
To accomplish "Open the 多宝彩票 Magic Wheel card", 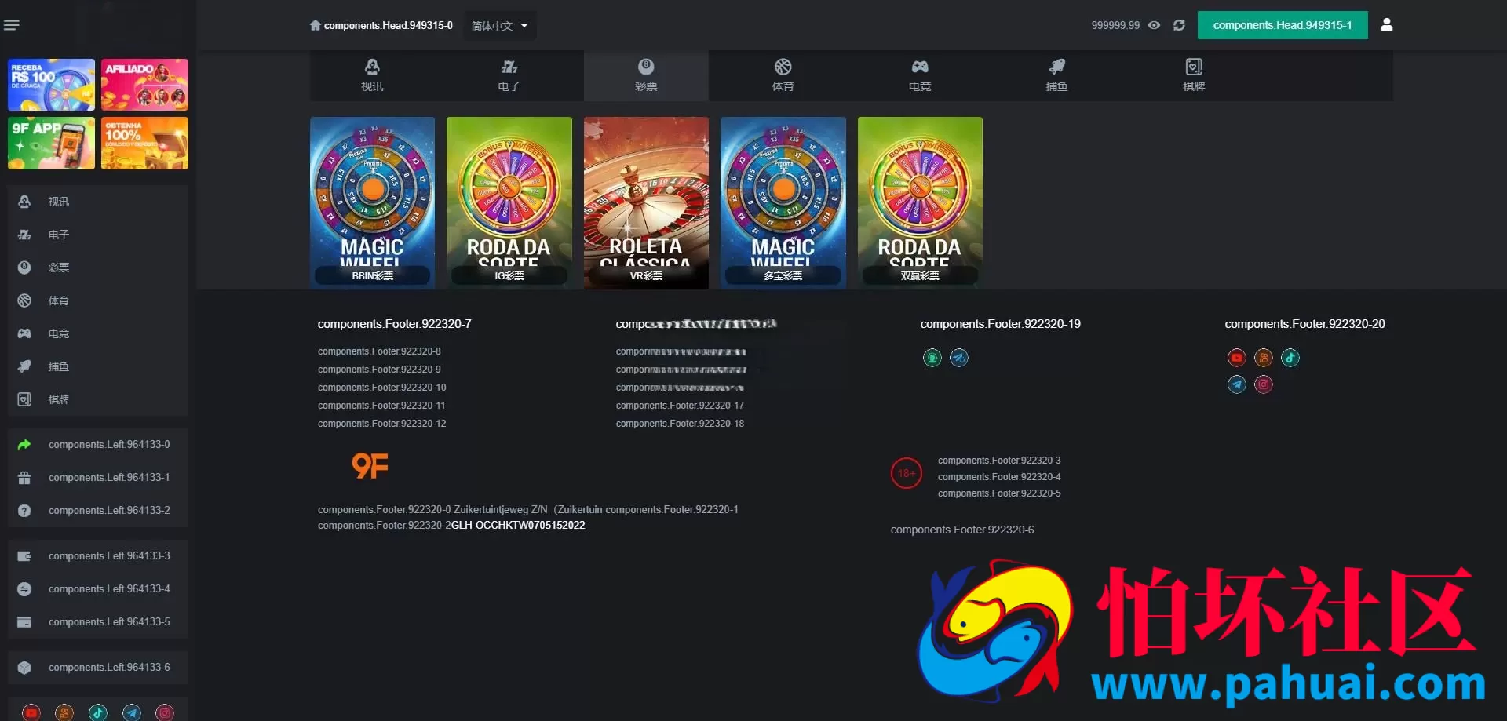I will tap(783, 202).
